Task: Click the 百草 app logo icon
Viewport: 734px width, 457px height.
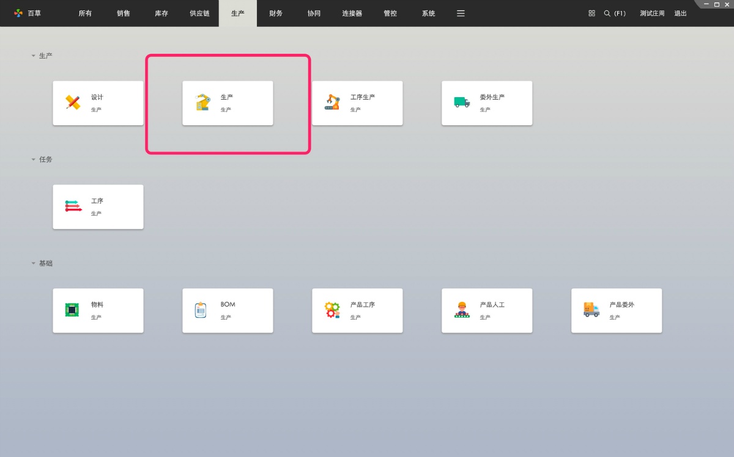Action: 18,13
